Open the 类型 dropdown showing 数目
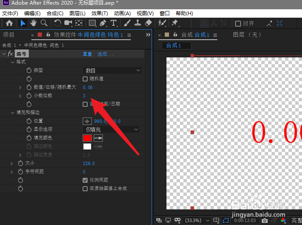Image resolution: width=302 pixels, height=225 pixels. [112, 70]
